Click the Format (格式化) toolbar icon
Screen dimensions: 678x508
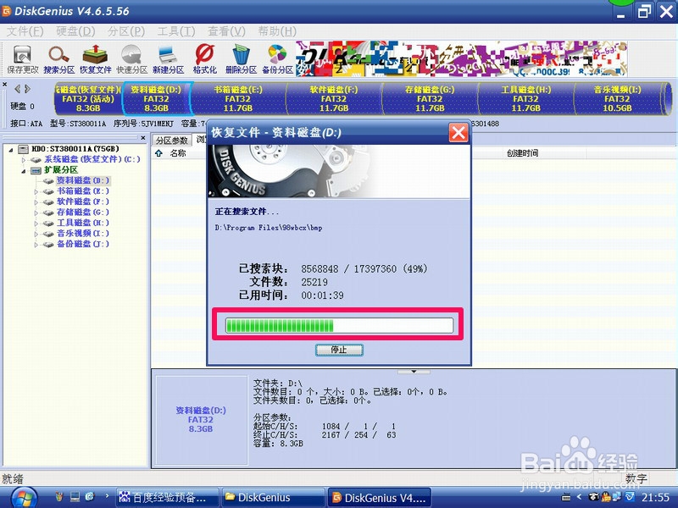[x=204, y=58]
